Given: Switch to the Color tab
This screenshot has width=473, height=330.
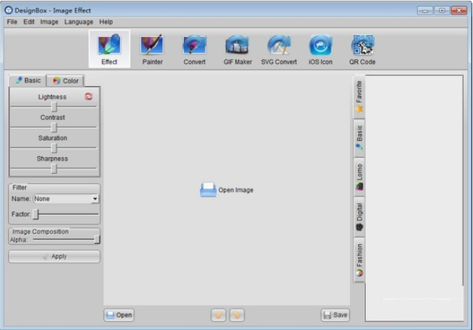Looking at the screenshot, I should tap(66, 81).
